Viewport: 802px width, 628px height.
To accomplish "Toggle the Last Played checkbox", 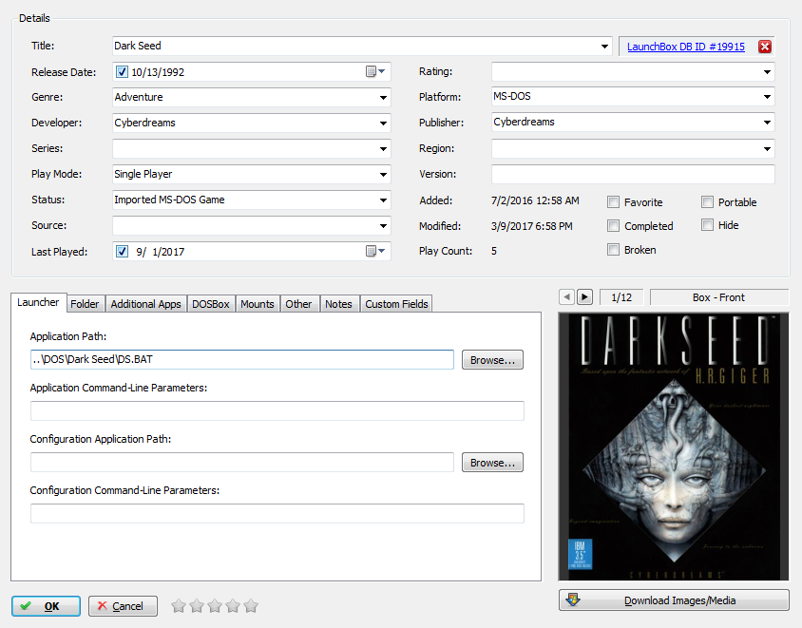I will pyautogui.click(x=122, y=251).
